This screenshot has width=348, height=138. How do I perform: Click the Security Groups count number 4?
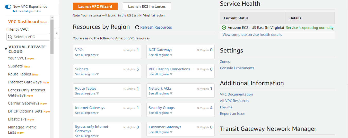[x=211, y=108]
